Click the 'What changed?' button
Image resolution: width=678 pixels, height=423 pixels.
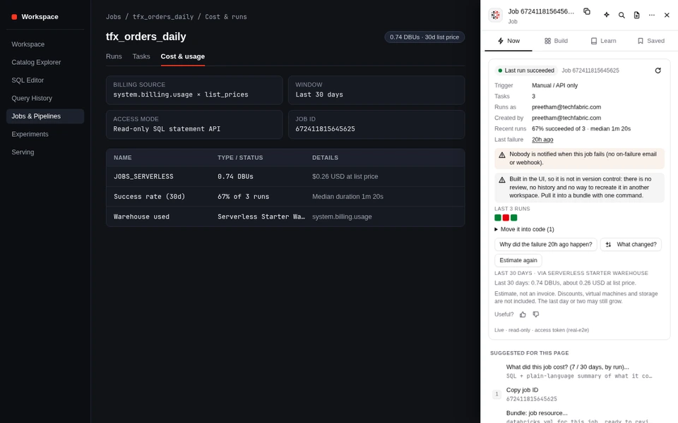point(631,245)
